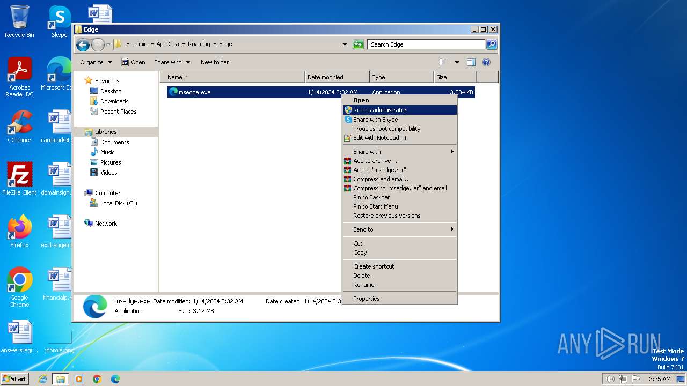Open Firefox desktop shortcut
Image resolution: width=687 pixels, height=386 pixels.
(x=19, y=232)
